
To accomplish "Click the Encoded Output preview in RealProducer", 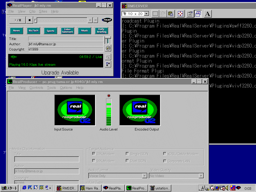I will 140,110.
